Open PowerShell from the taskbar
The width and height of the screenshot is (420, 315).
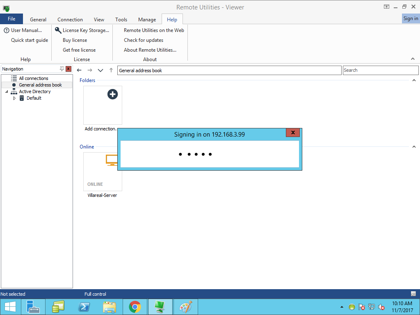[84, 307]
